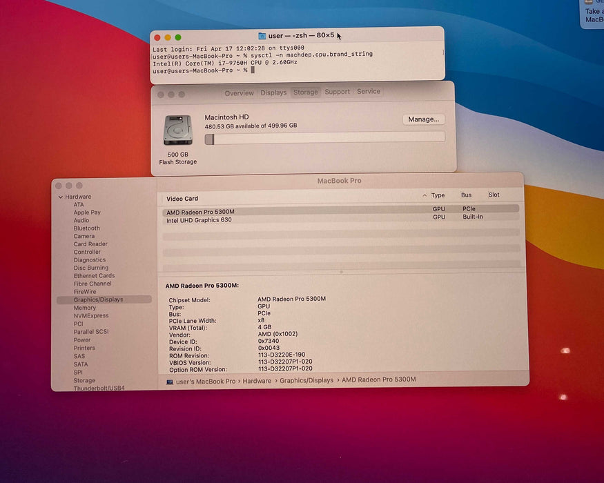Click the Macintosh HD drive icon

[x=177, y=130]
